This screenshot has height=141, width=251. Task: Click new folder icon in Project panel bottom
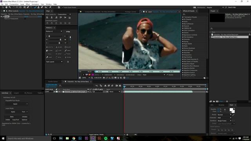pos(214,101)
